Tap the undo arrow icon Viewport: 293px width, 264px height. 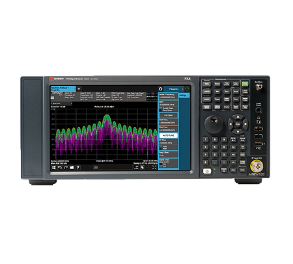click(60, 167)
